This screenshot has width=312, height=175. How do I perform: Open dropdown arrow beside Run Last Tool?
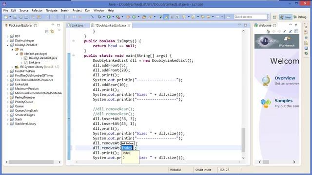(x=122, y=17)
